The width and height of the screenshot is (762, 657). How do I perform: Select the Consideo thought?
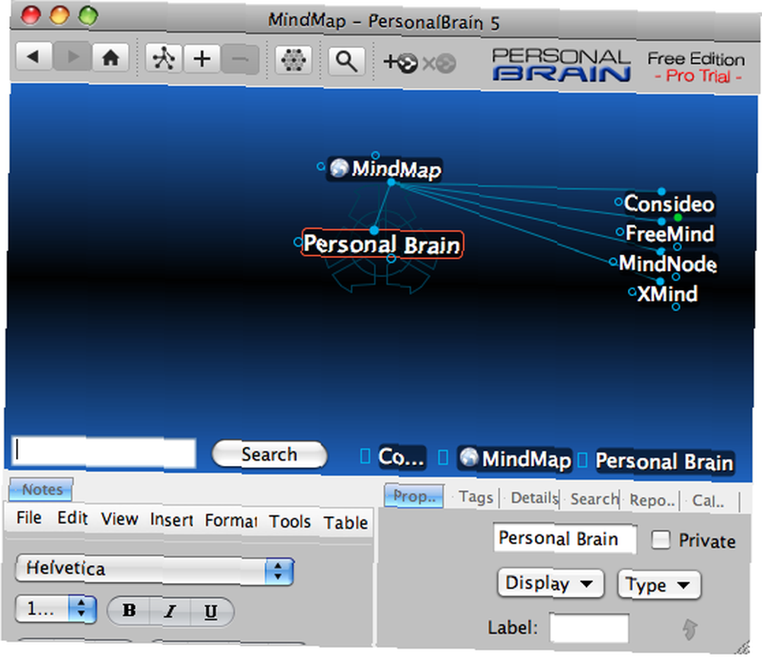tap(669, 204)
